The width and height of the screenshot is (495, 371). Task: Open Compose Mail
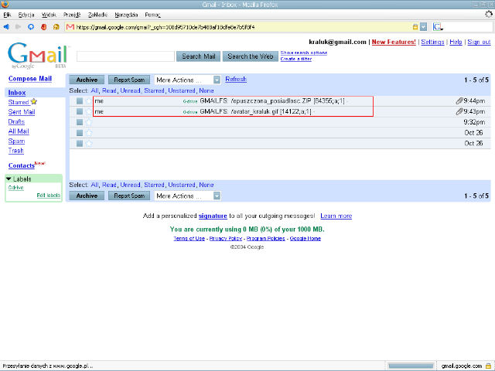coord(30,79)
